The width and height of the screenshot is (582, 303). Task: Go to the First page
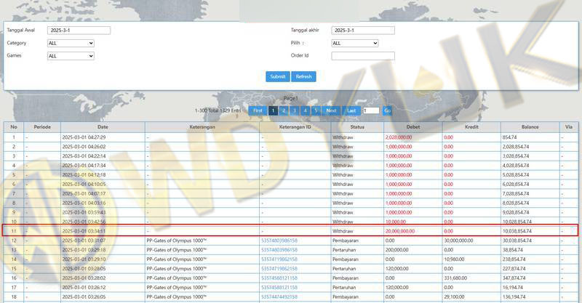coord(258,110)
